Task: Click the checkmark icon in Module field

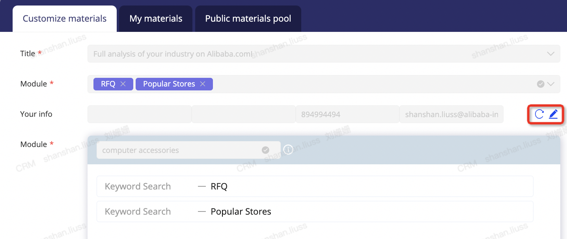Action: [x=541, y=84]
